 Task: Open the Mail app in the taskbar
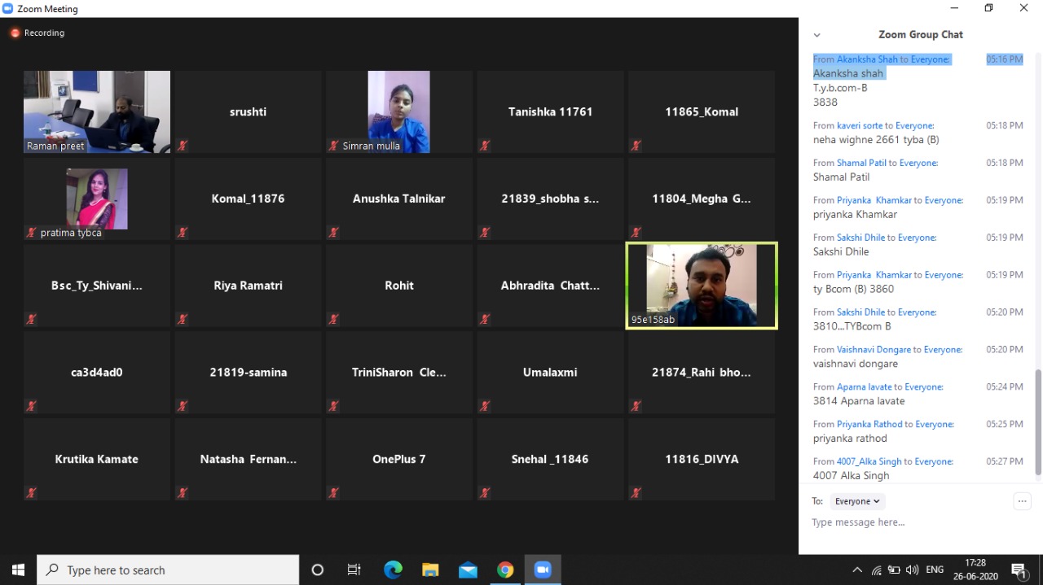pyautogui.click(x=468, y=570)
